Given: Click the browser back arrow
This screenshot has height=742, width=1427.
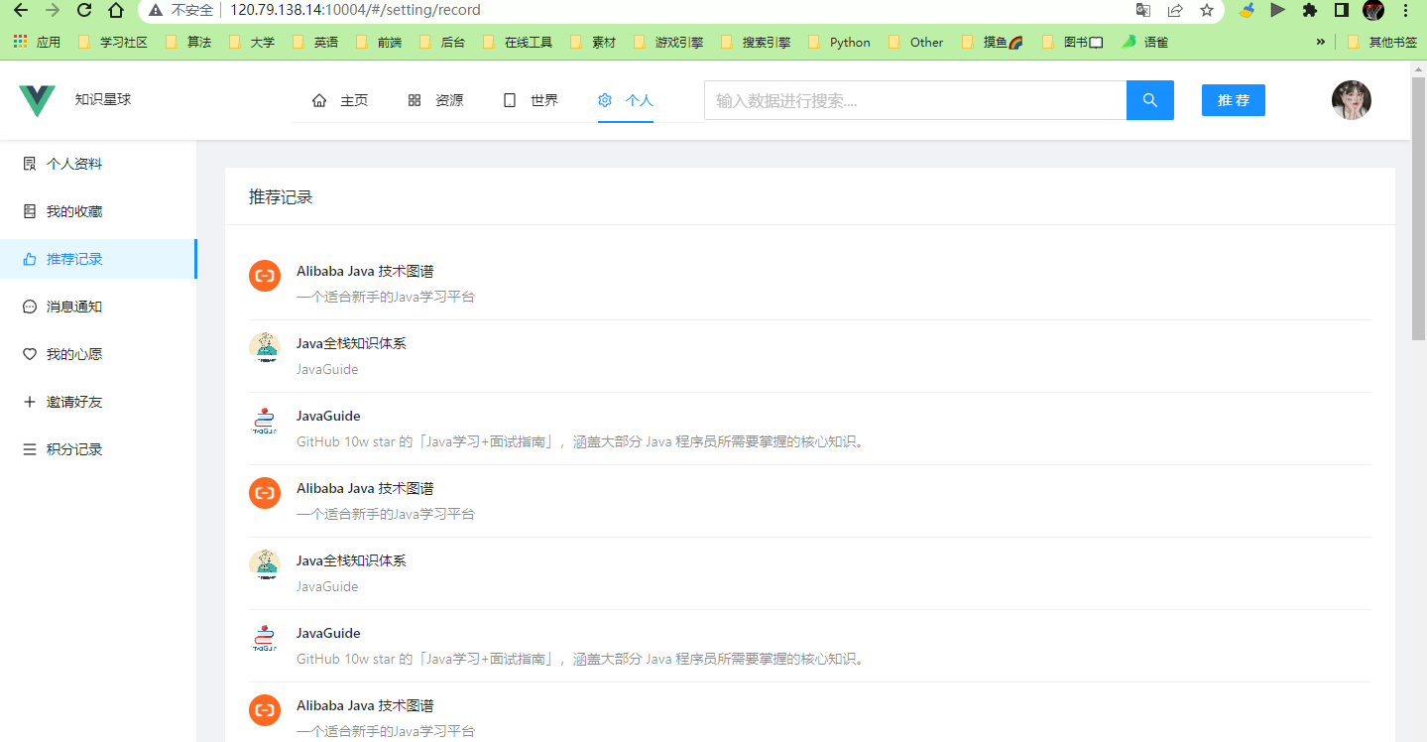Looking at the screenshot, I should (x=20, y=10).
